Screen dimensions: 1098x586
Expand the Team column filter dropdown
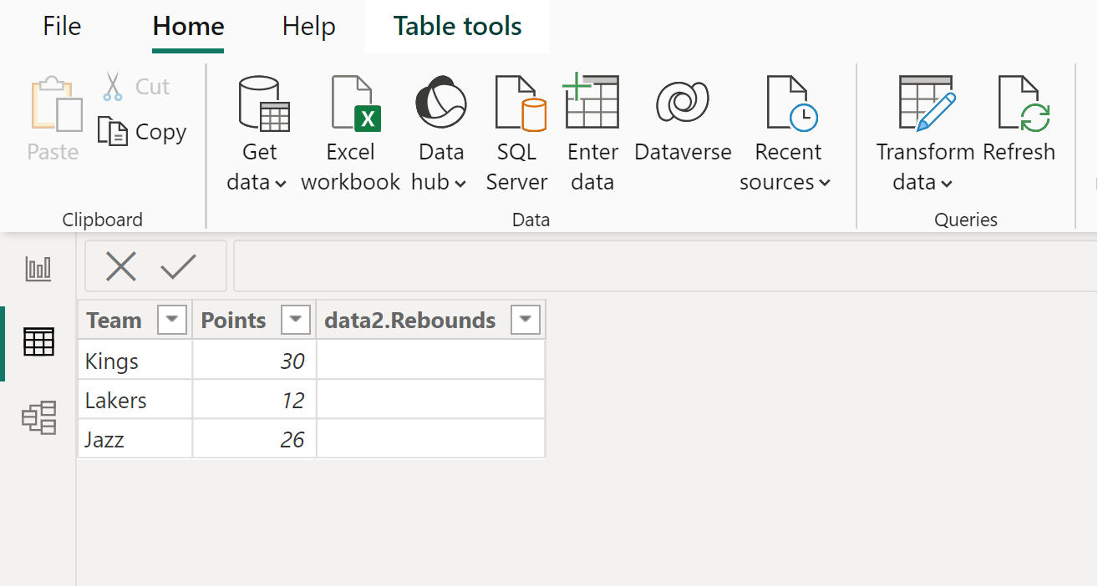pyautogui.click(x=172, y=320)
